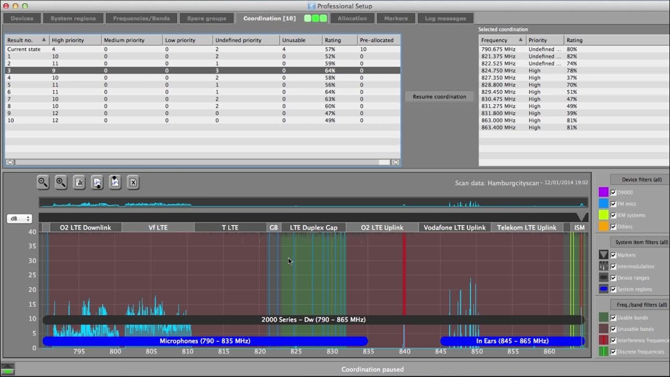Open the Frequencies/Bands tab
670x377 pixels.
141,18
